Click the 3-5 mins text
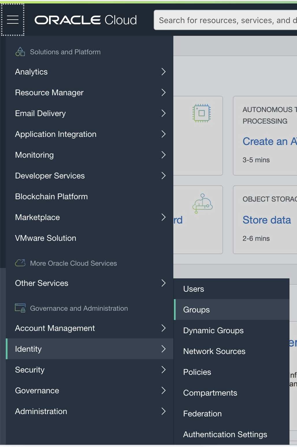297x447 pixels. [x=256, y=160]
